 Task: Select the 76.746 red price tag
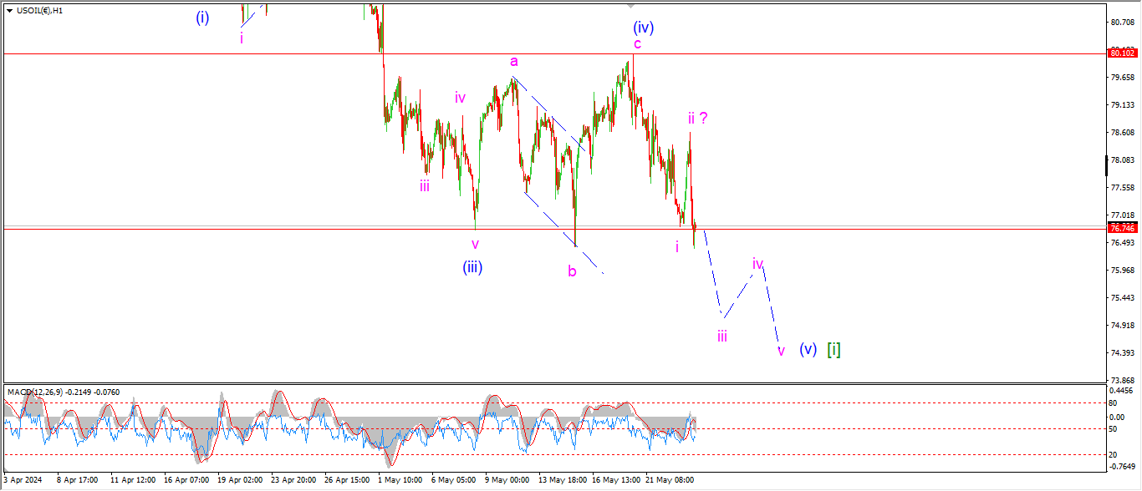coord(1120,228)
